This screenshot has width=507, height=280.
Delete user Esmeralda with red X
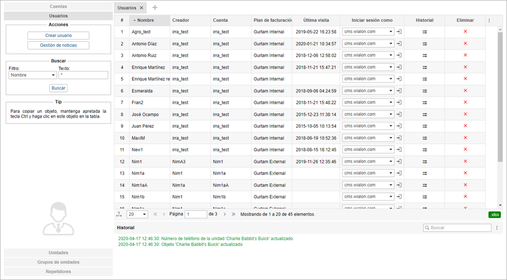click(465, 91)
